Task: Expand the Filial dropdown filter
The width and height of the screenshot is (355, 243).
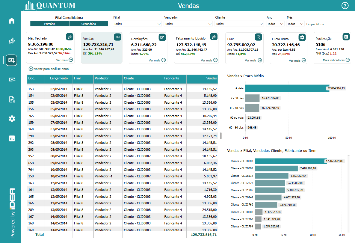Action: pos(137,24)
